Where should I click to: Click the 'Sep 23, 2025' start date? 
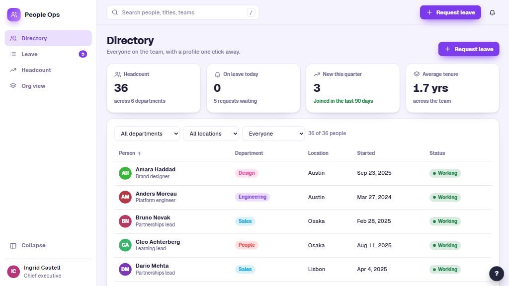(x=374, y=173)
